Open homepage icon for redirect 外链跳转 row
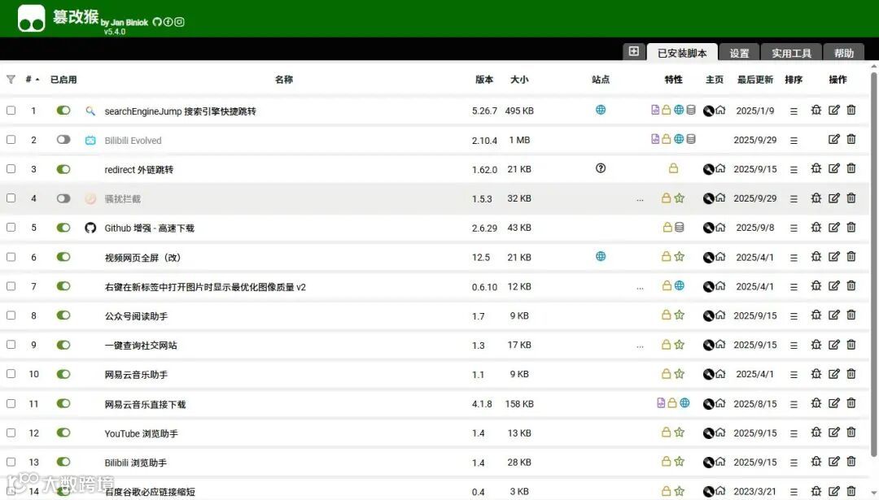Image resolution: width=879 pixels, height=500 pixels. coord(720,168)
